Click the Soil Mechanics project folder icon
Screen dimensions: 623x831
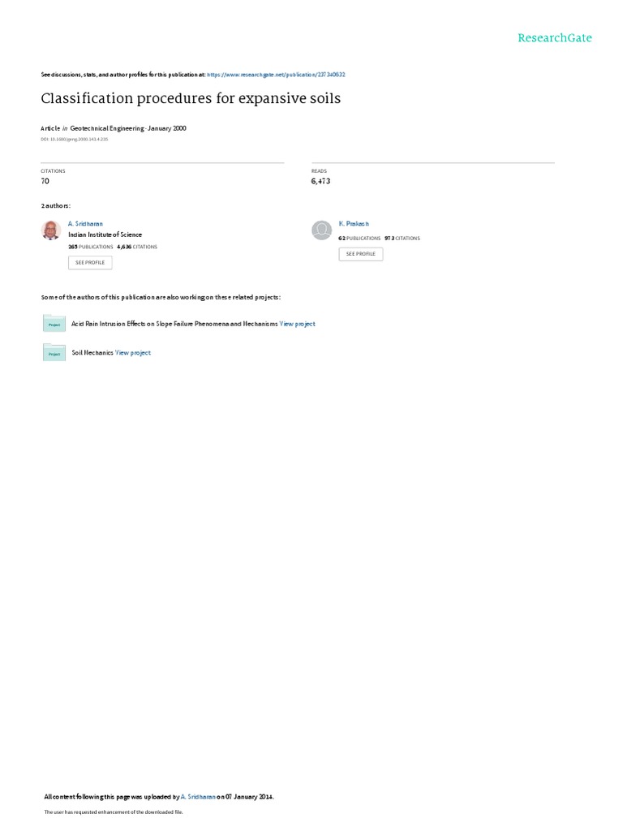point(54,352)
